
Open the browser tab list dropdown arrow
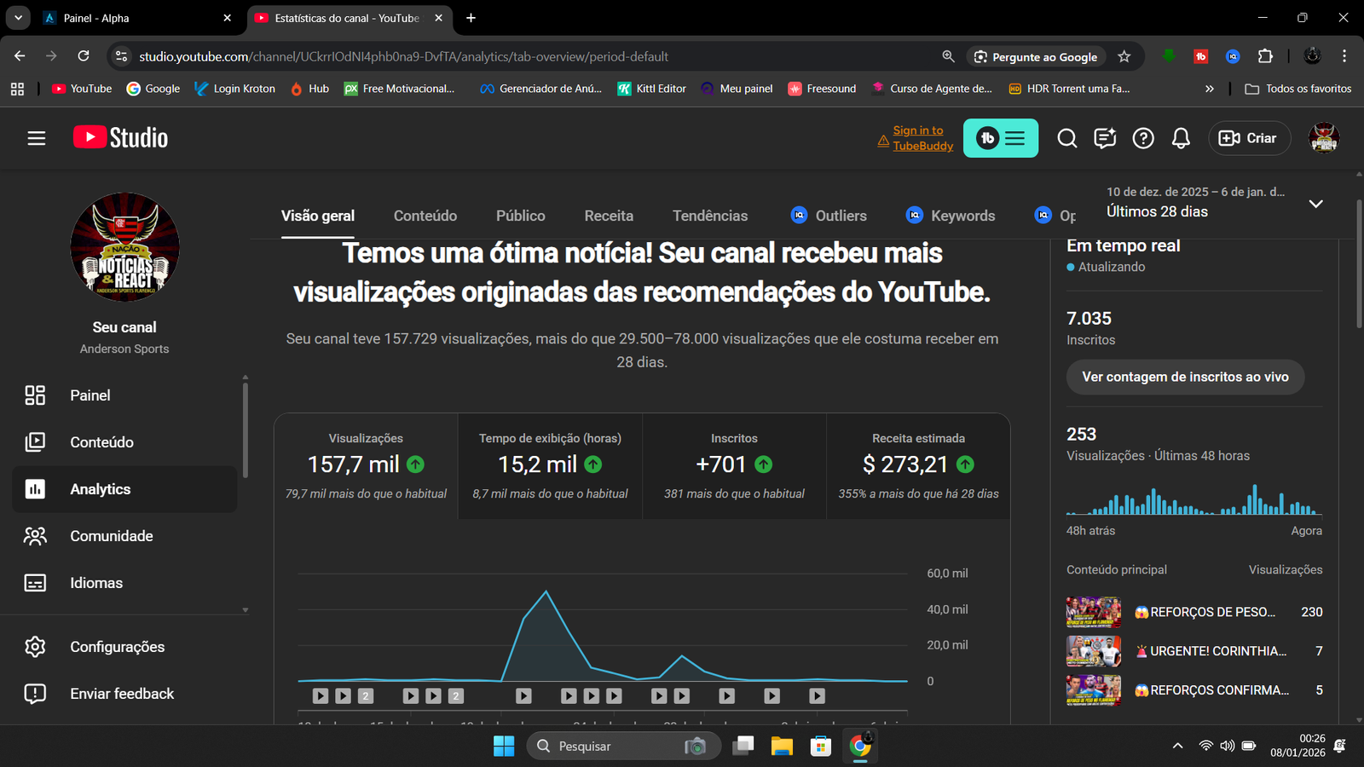[x=18, y=18]
